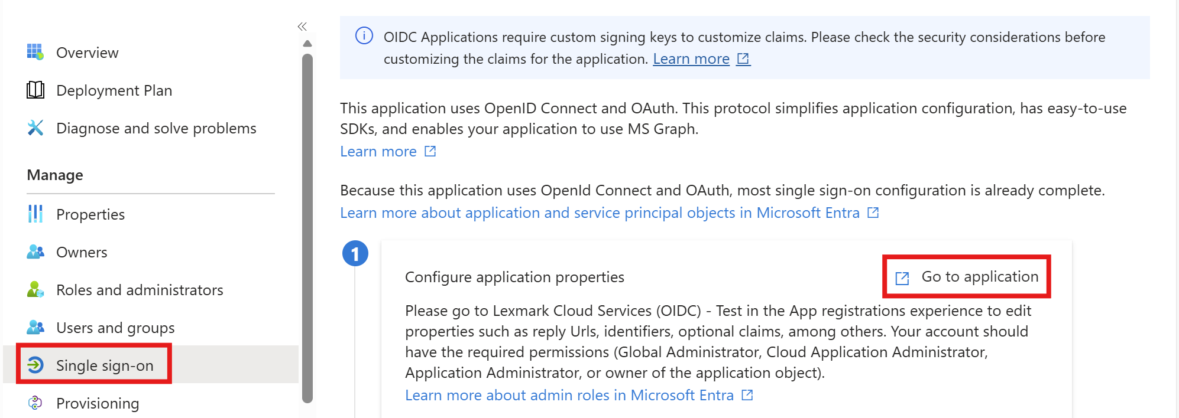Click the Diagnose and solve problems wrench icon
The height and width of the screenshot is (418, 1179).
pyautogui.click(x=35, y=128)
